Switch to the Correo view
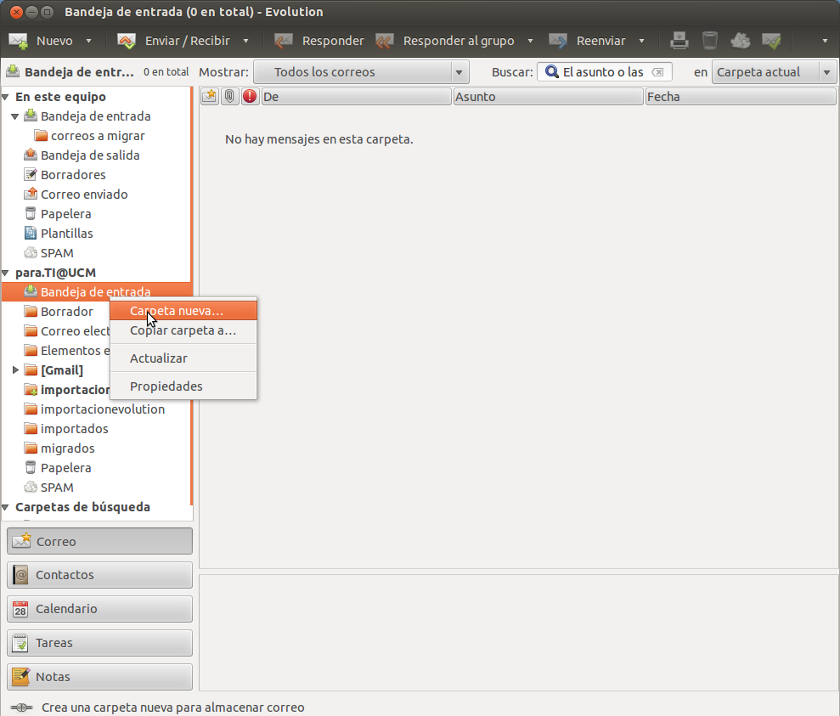This screenshot has width=840, height=716. coord(99,541)
